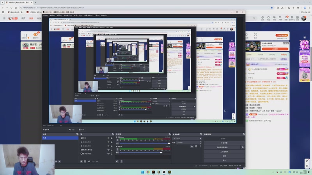
Task: Open virtual camera settings gear
Action: (x=243, y=147)
